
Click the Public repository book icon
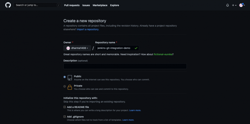[x=70, y=78]
